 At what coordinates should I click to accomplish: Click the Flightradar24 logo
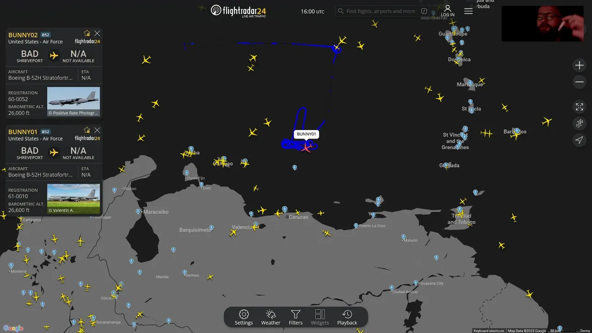pos(238,11)
